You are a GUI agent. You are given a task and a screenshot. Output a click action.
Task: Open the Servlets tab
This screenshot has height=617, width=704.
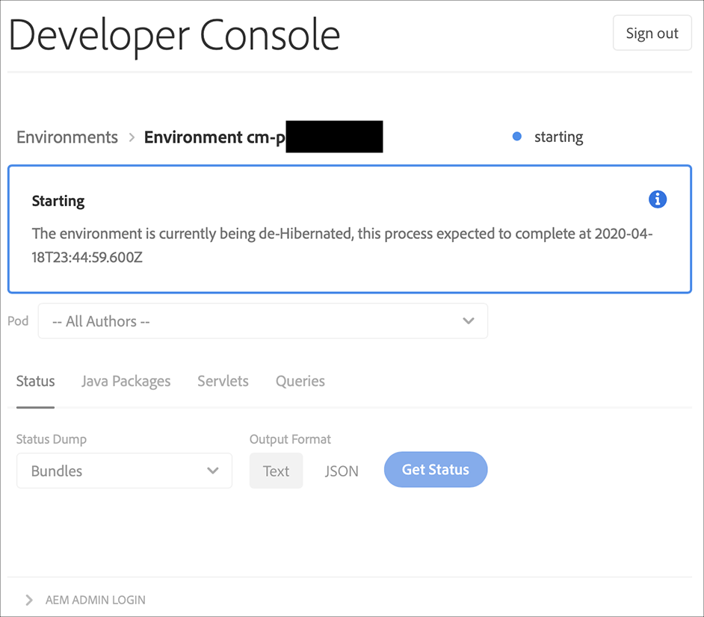coord(223,381)
